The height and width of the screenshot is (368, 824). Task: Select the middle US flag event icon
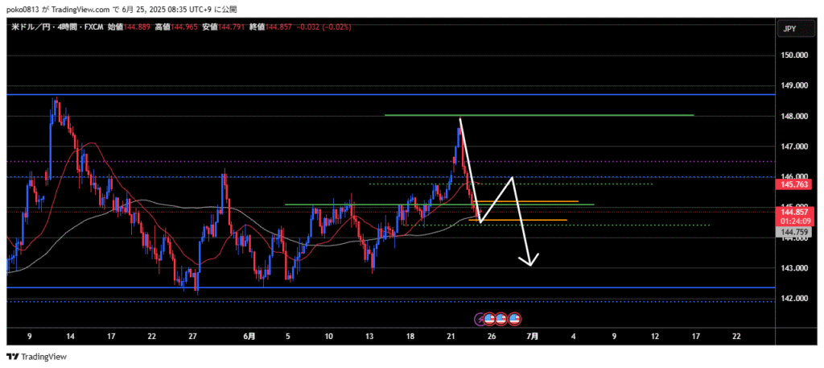click(x=502, y=319)
